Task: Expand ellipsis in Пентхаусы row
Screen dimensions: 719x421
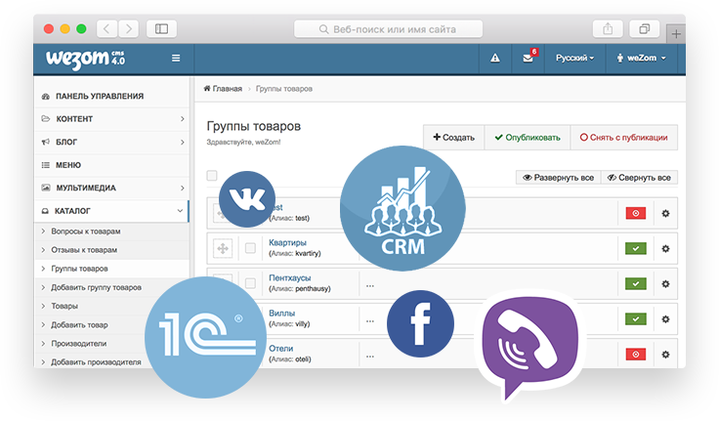Action: click(x=370, y=285)
